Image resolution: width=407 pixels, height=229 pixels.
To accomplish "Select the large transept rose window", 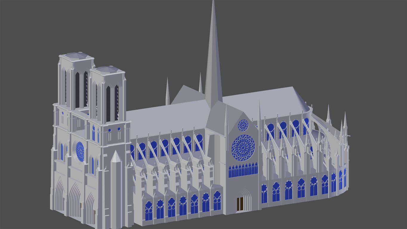I will point(243,148).
